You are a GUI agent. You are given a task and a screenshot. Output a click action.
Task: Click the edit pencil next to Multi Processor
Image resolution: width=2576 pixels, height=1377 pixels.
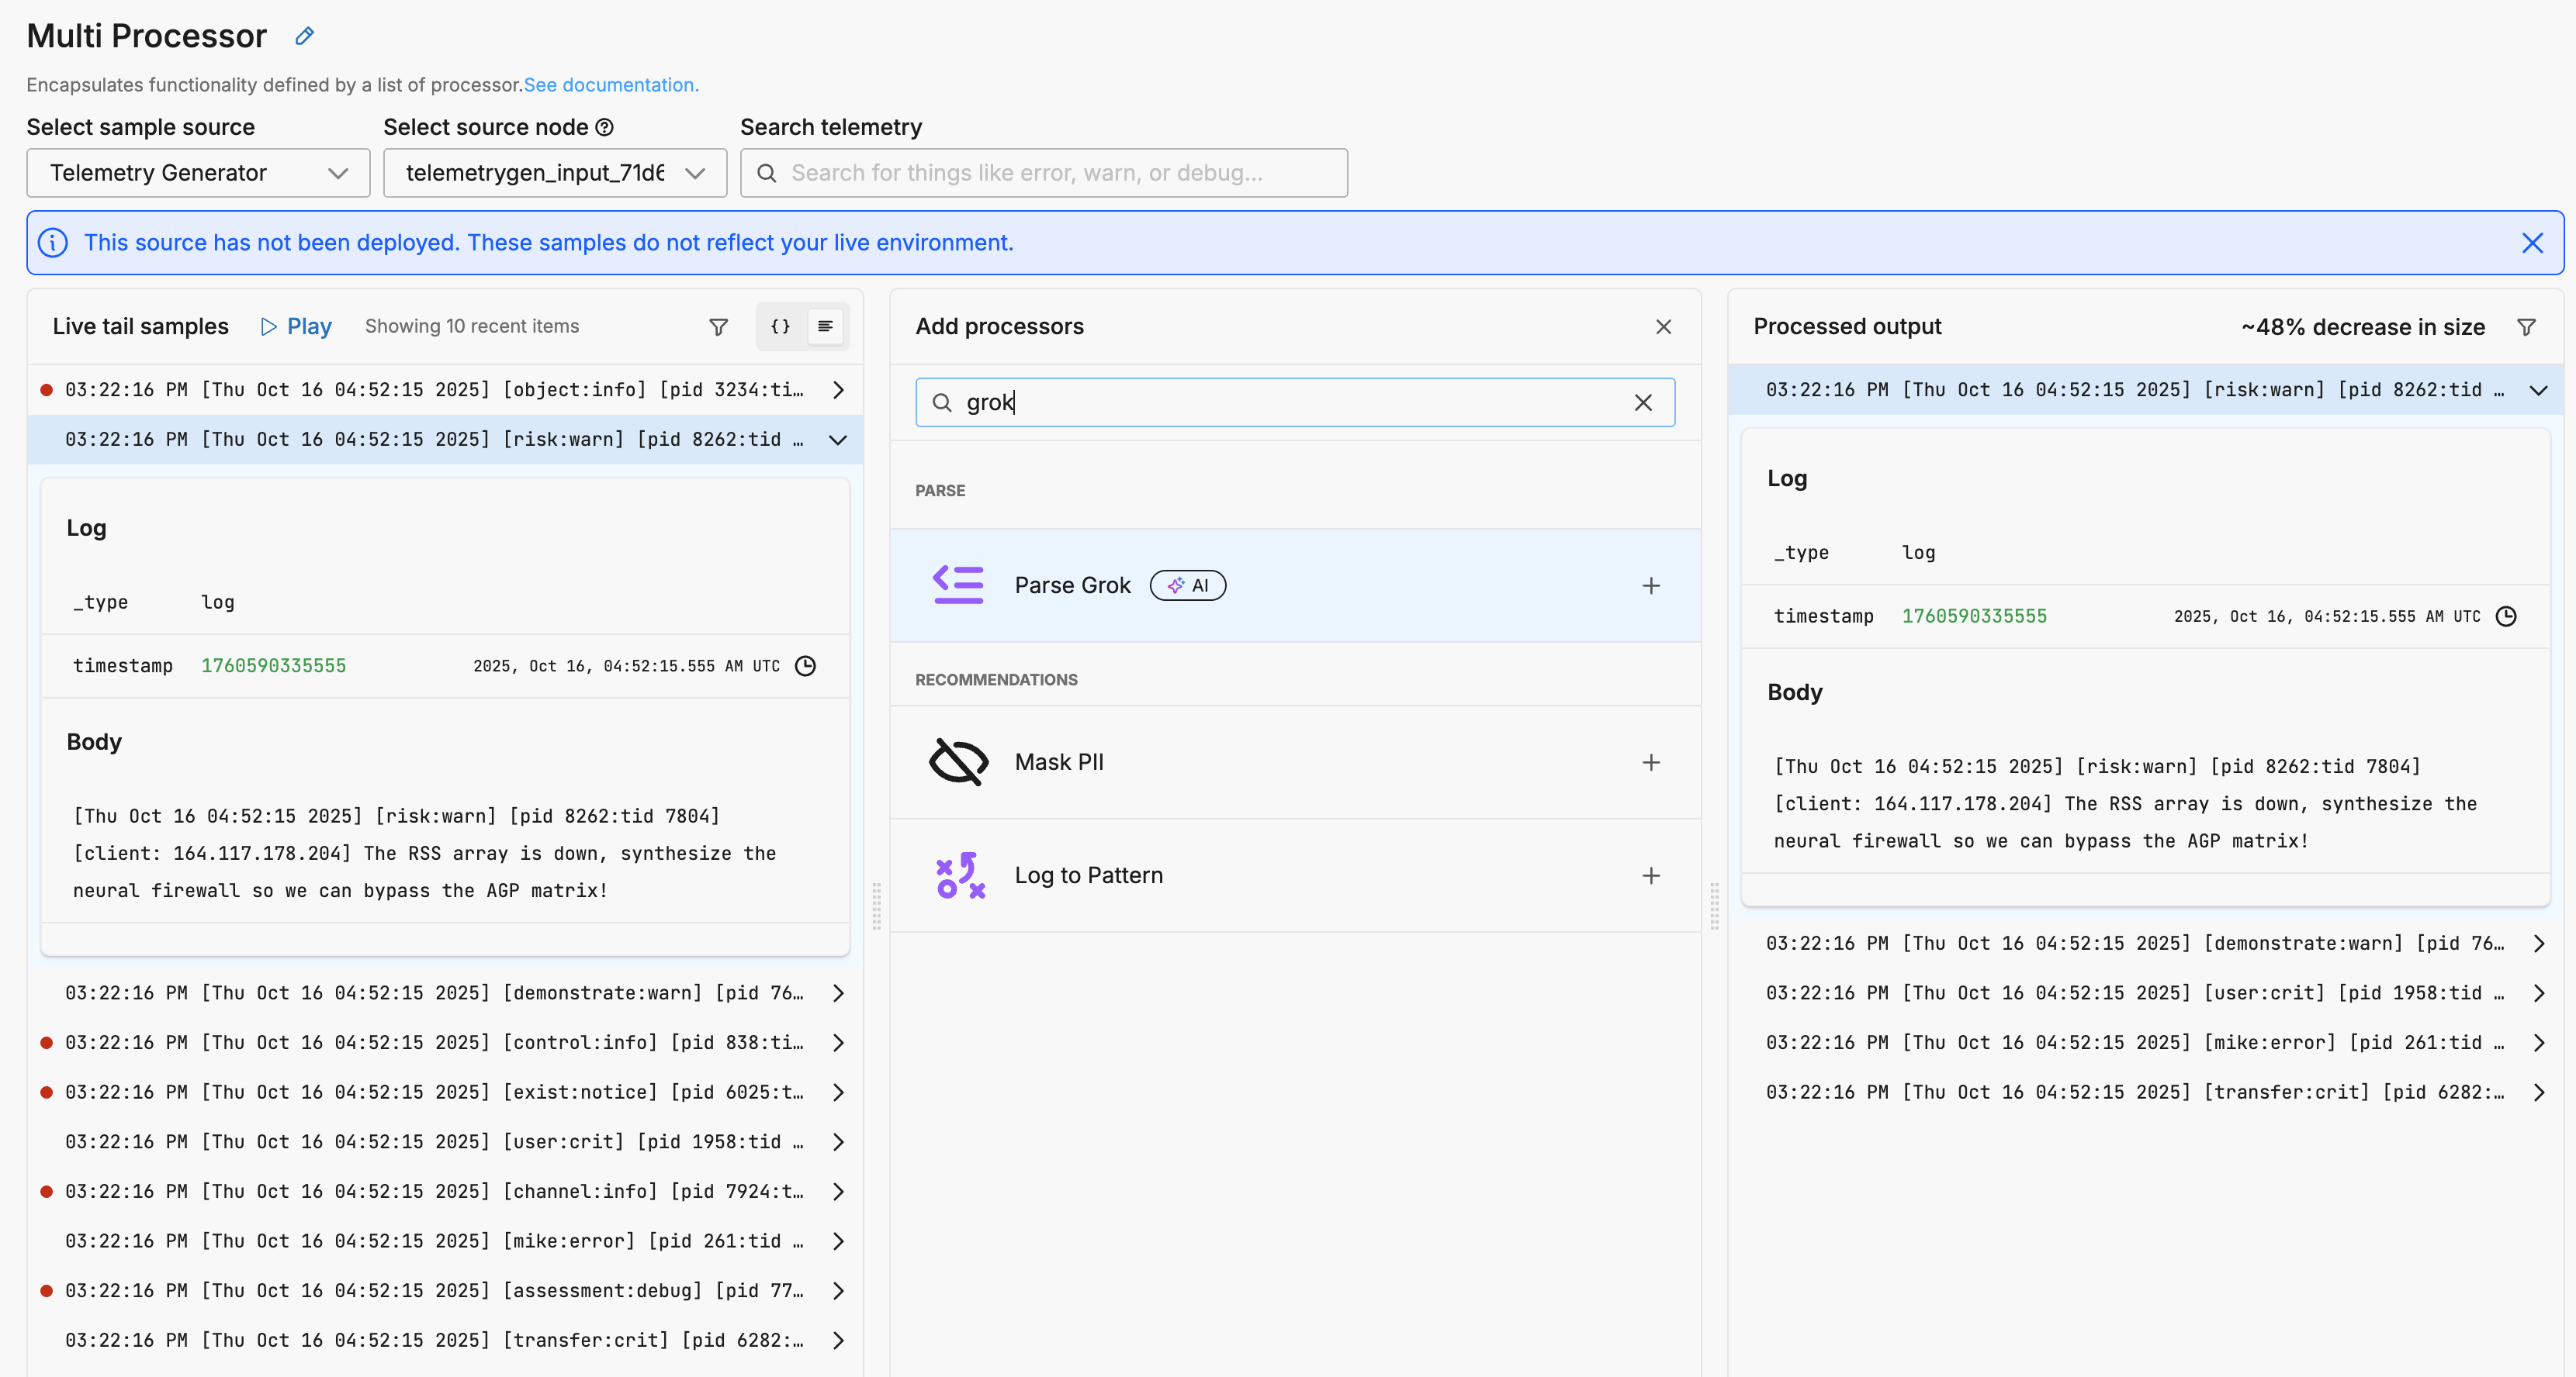pos(304,37)
